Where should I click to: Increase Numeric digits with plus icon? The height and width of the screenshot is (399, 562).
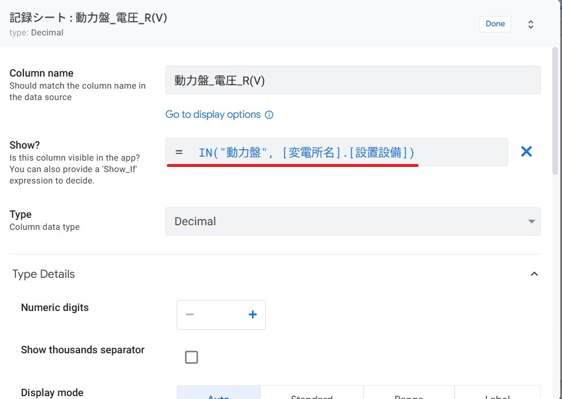tap(253, 315)
